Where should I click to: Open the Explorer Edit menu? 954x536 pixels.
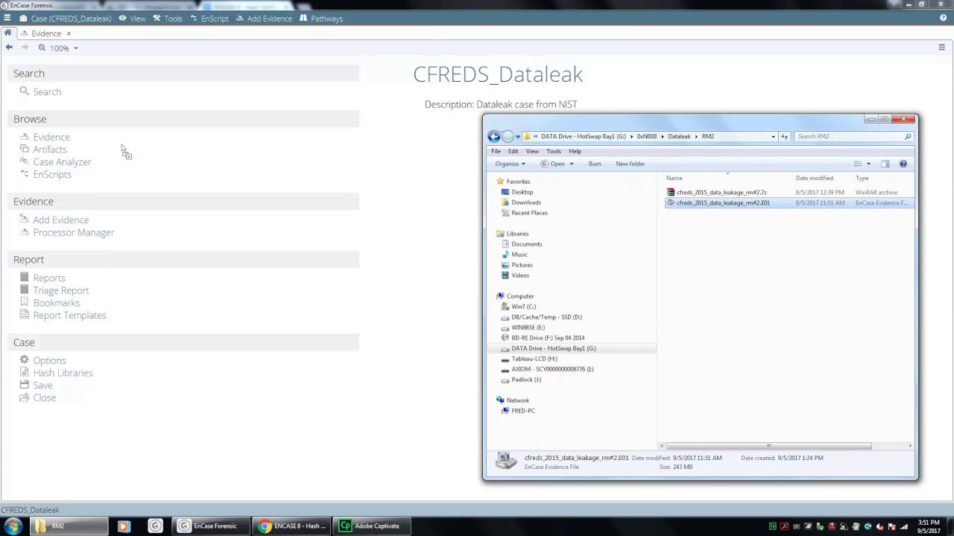[x=514, y=151]
